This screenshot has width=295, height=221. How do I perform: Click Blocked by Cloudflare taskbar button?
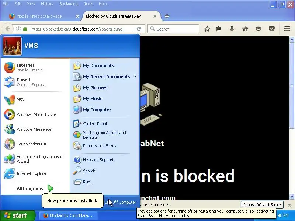coord(68,215)
